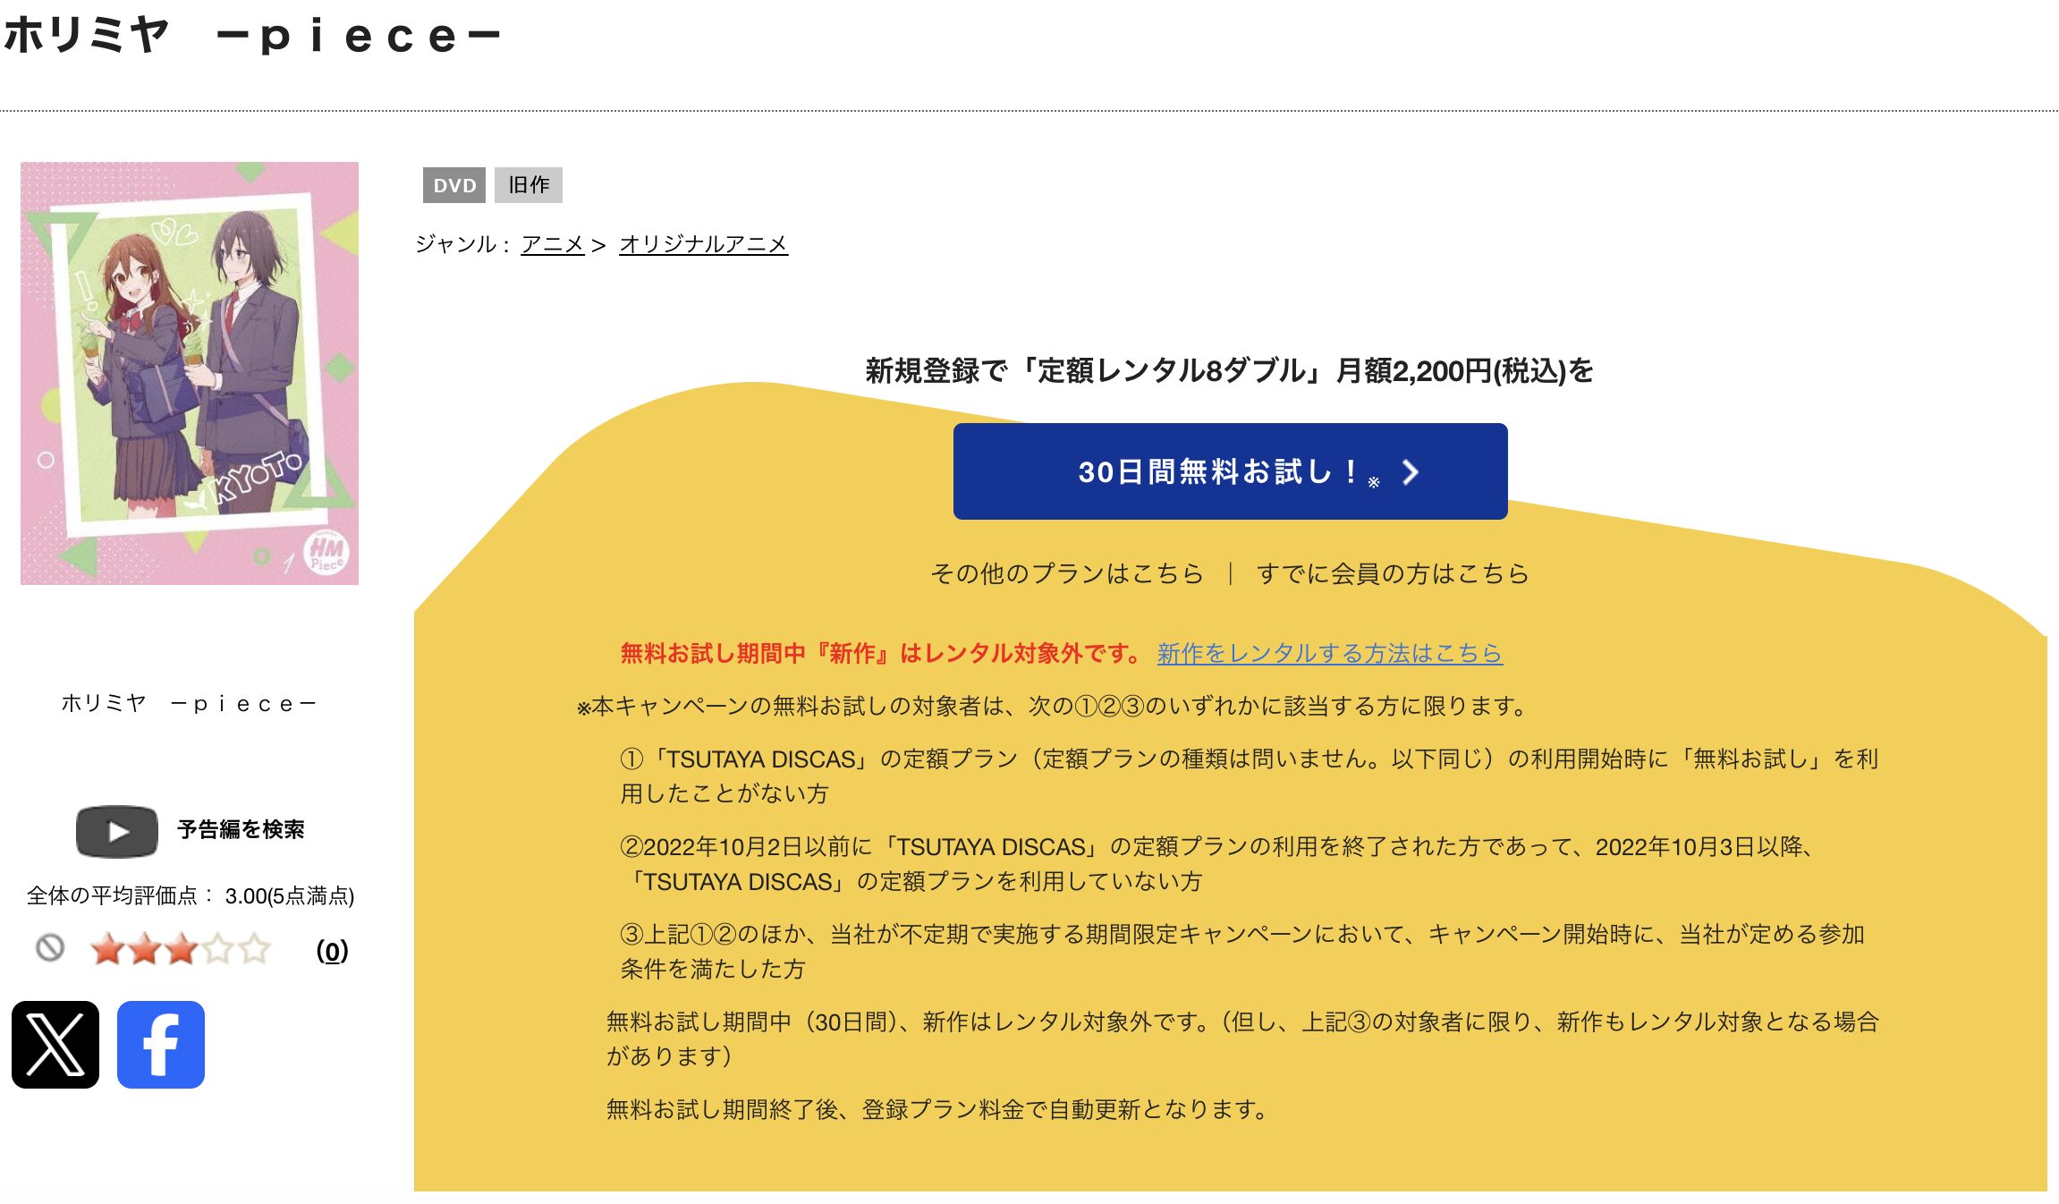The image size is (2059, 1204).
Task: Open the アニメ genre link
Action: 552,243
